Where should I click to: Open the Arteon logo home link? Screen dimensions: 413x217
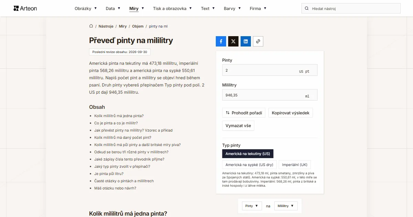(x=25, y=8)
